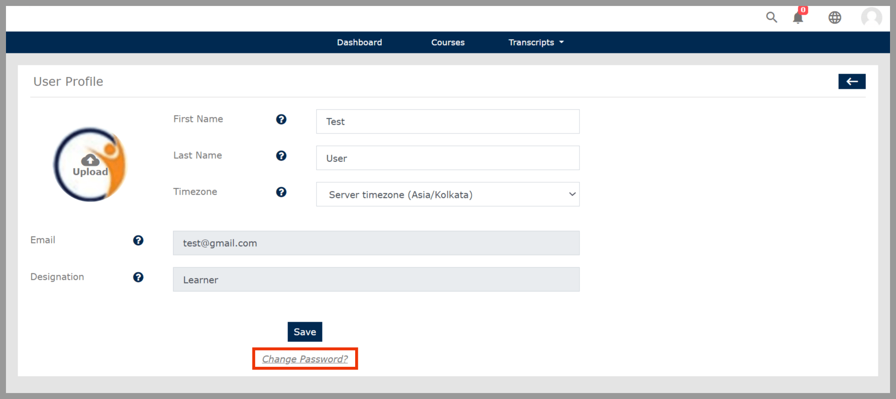Click the First Name help icon
The image size is (896, 399).
[x=281, y=120]
